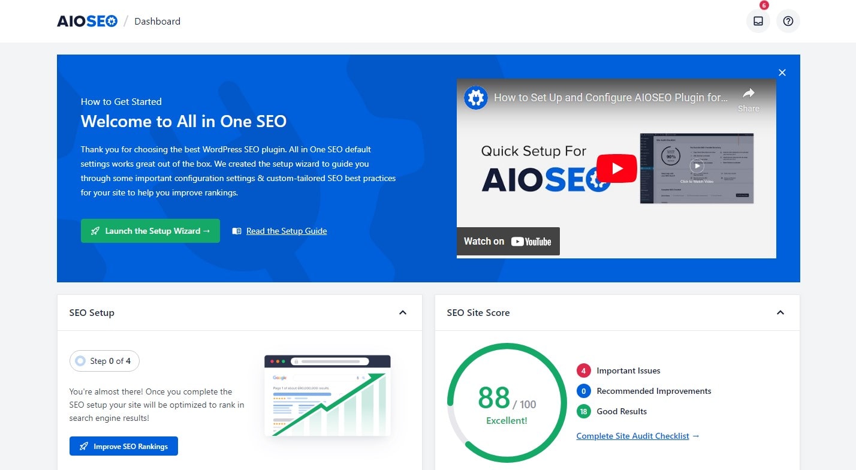
Task: Click the 88/100 score circle
Action: (507, 403)
